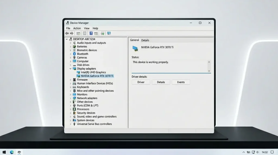
Task: Open the File menu
Action: click(x=68, y=28)
